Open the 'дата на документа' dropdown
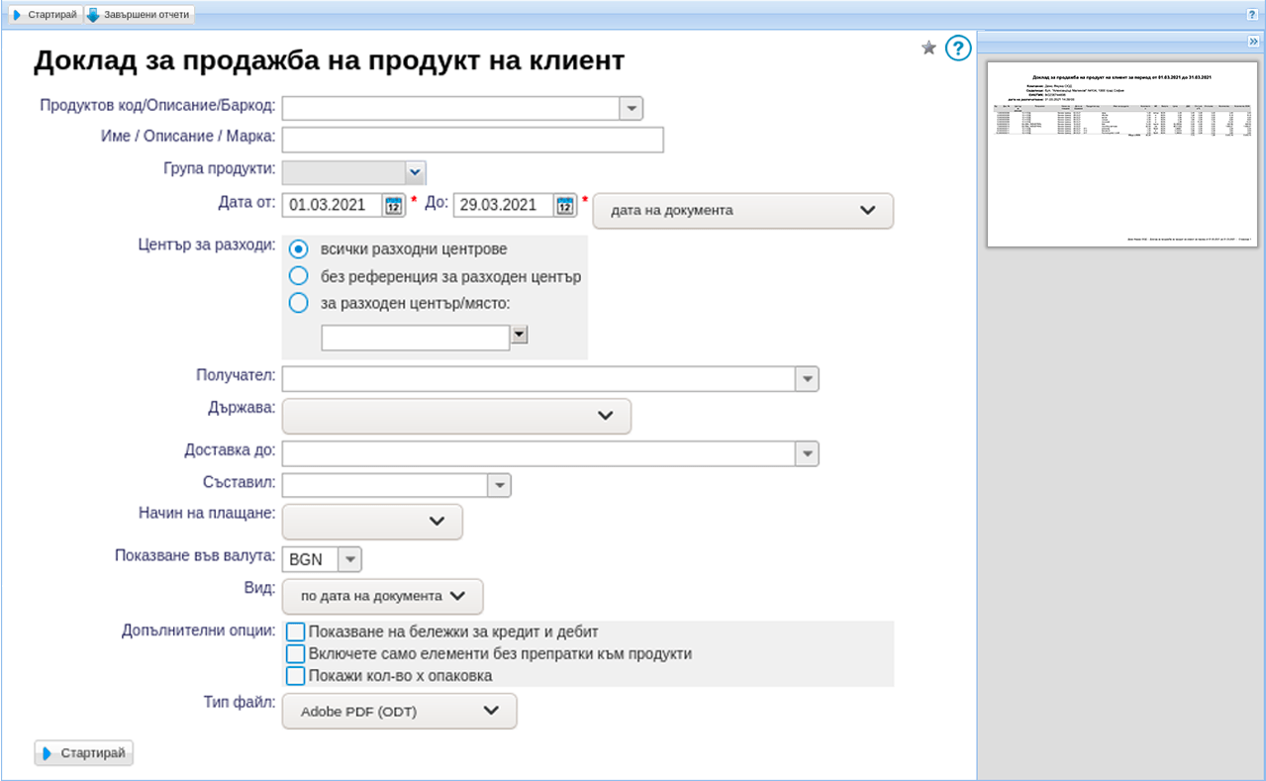Image resolution: width=1266 pixels, height=781 pixels. 742,211
